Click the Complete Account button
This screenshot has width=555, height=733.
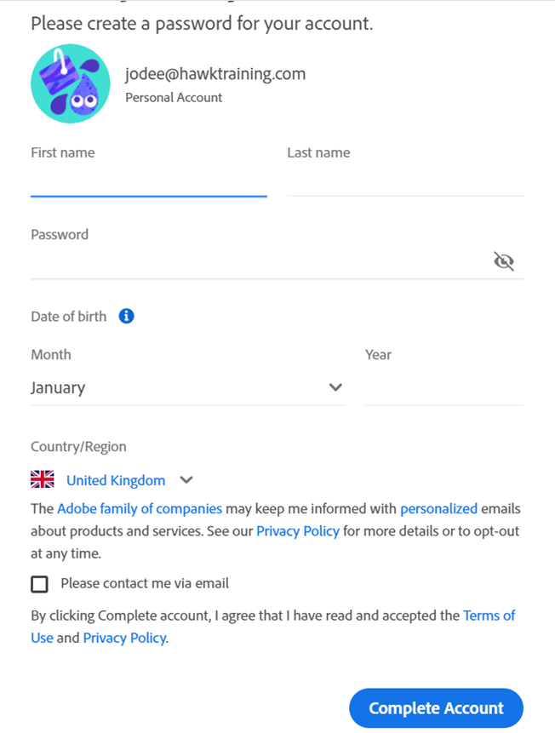(x=436, y=707)
